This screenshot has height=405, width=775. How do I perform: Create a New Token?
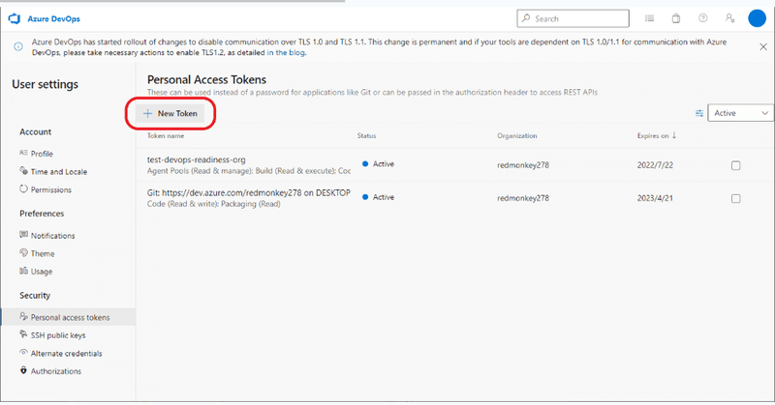click(x=170, y=113)
